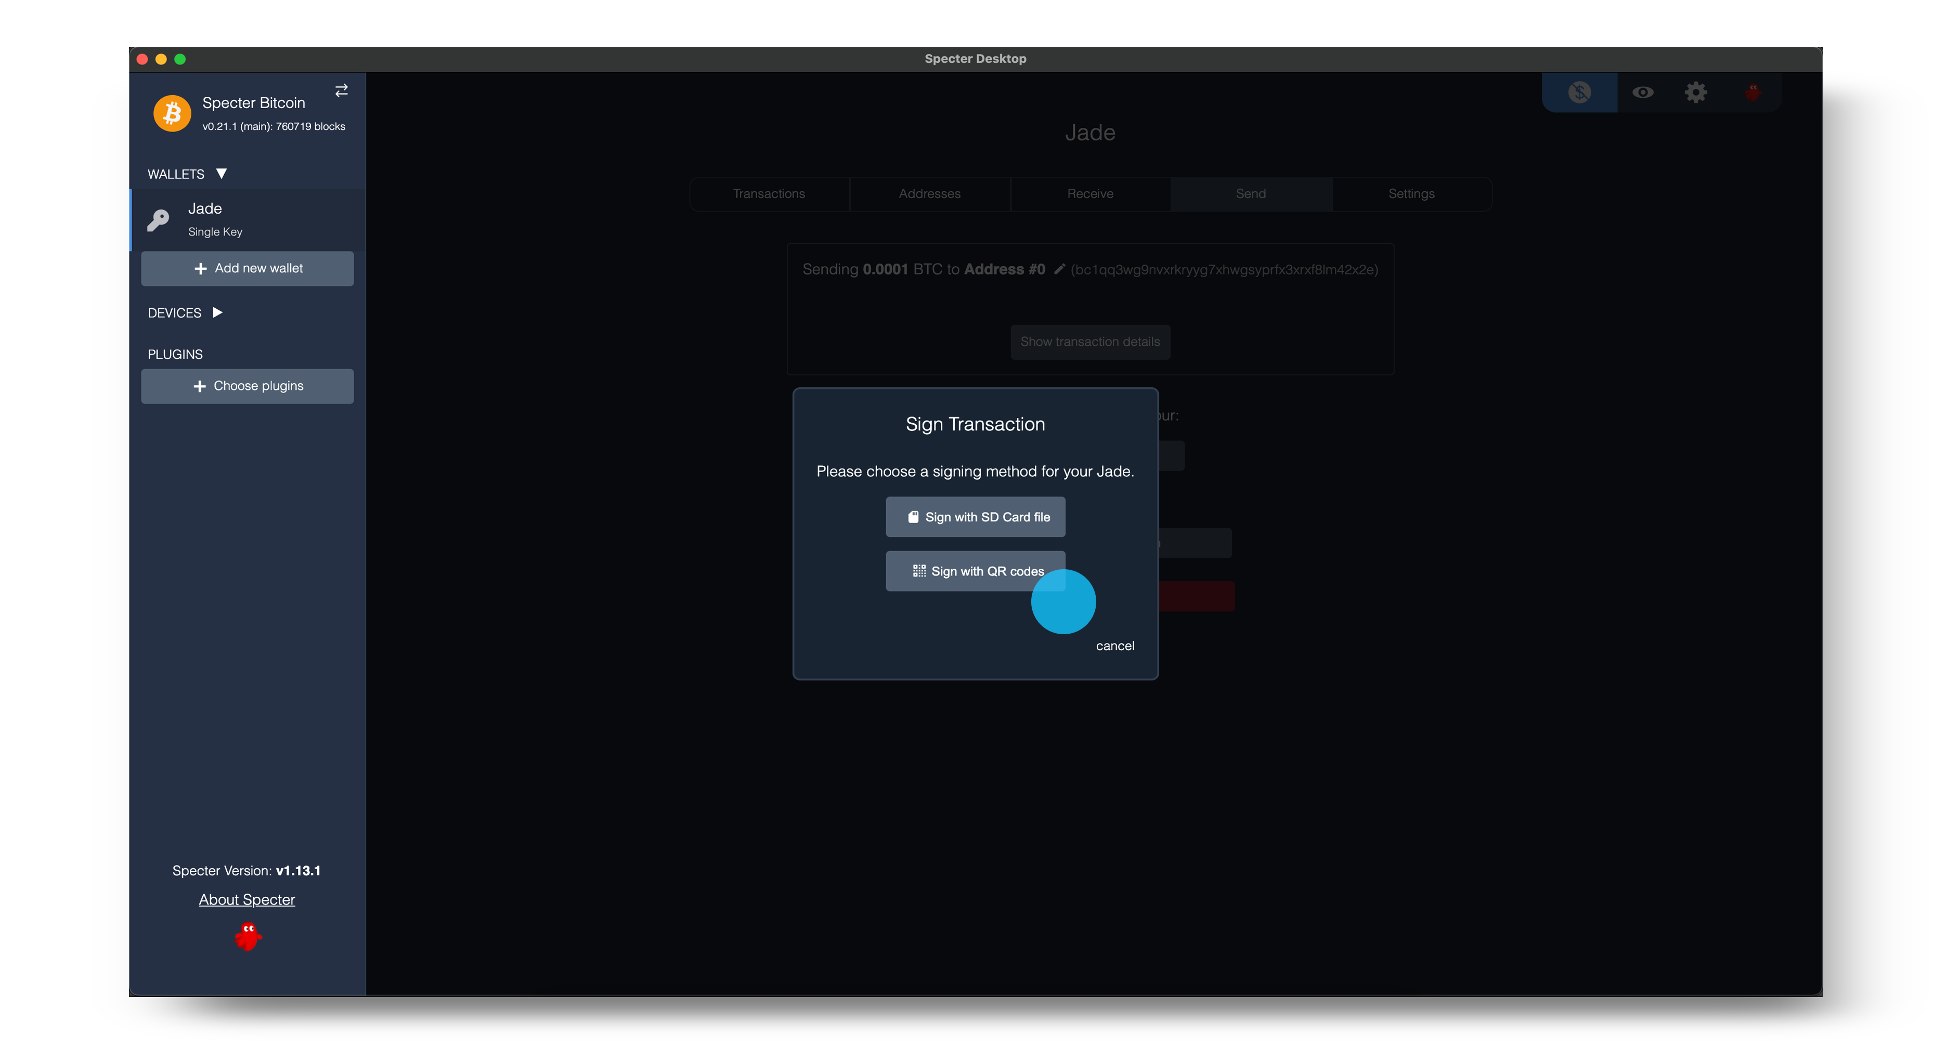Image resolution: width=1947 pixels, height=1048 pixels.
Task: Click the v0.21.1 block count status text
Action: (274, 127)
